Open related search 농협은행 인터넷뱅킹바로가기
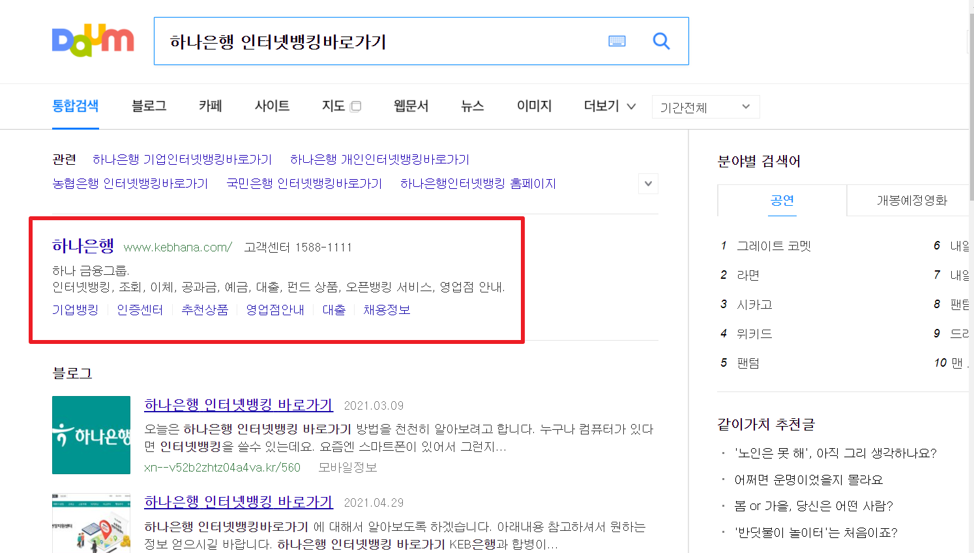 (x=130, y=184)
